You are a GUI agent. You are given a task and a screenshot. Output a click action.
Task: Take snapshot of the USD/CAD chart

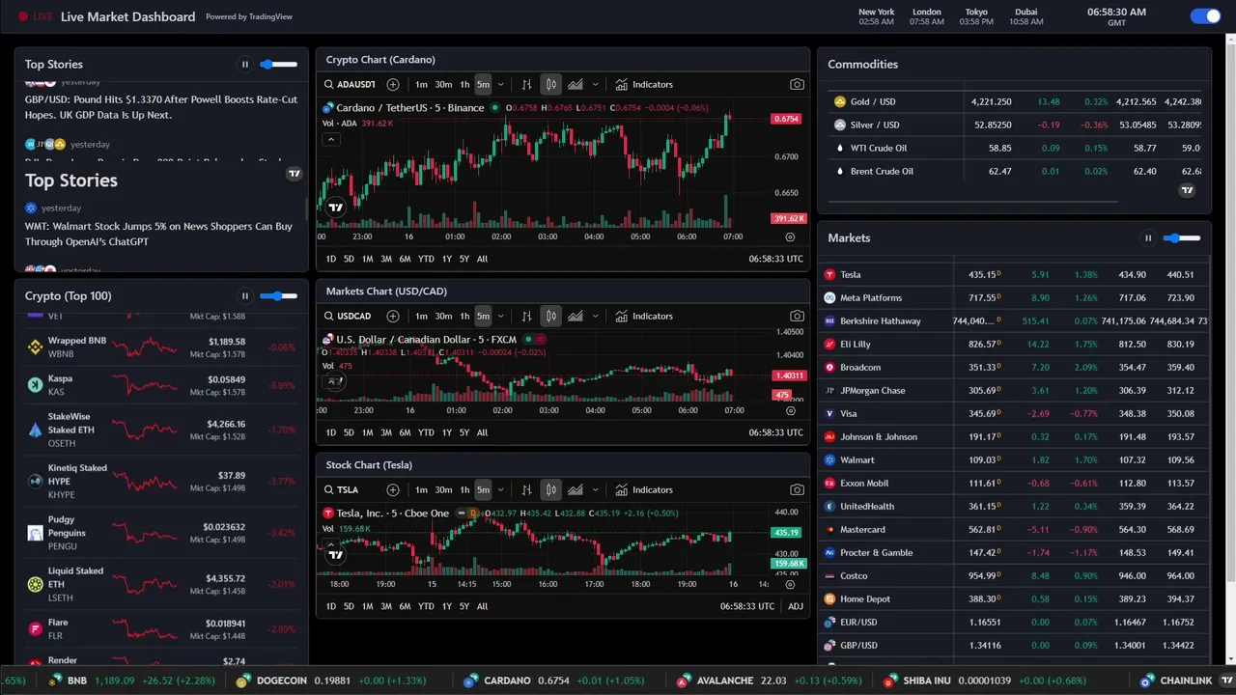point(797,316)
